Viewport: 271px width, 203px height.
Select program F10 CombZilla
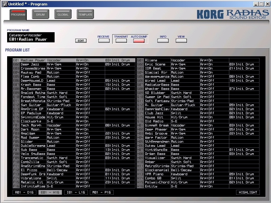pos(74,162)
